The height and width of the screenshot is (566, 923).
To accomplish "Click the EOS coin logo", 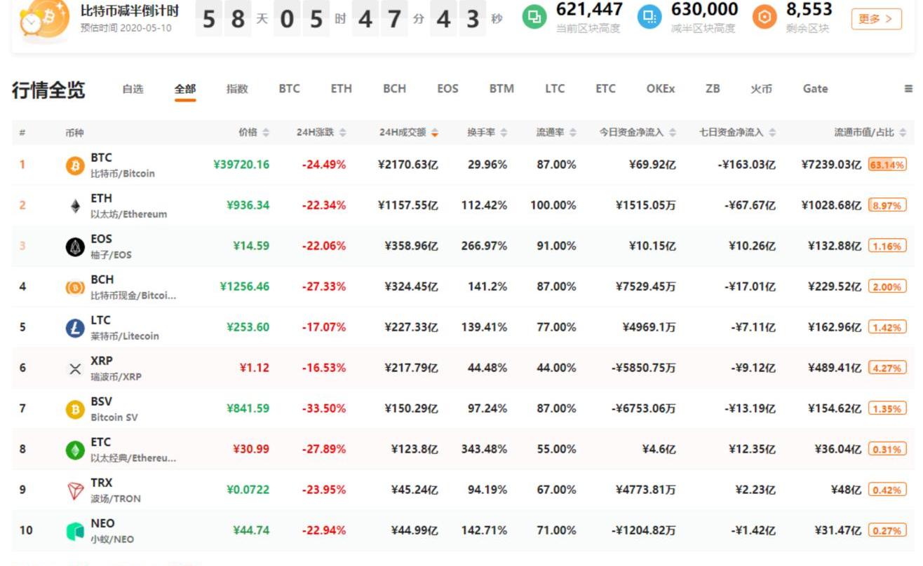I will click(x=75, y=247).
